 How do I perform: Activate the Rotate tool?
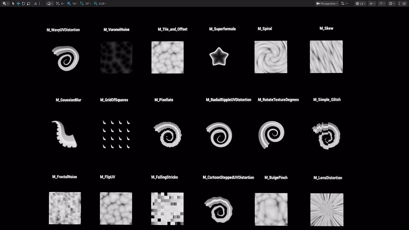pos(23,3)
